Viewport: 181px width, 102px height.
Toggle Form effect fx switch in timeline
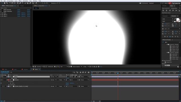1,83
